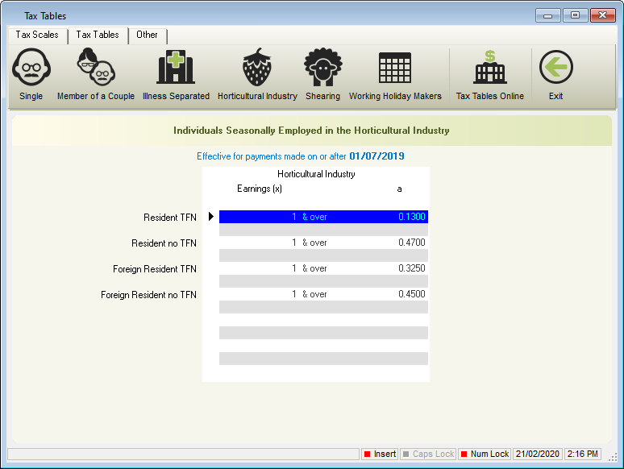Switch to the Tax Scales tab
The height and width of the screenshot is (469, 624).
[x=37, y=35]
